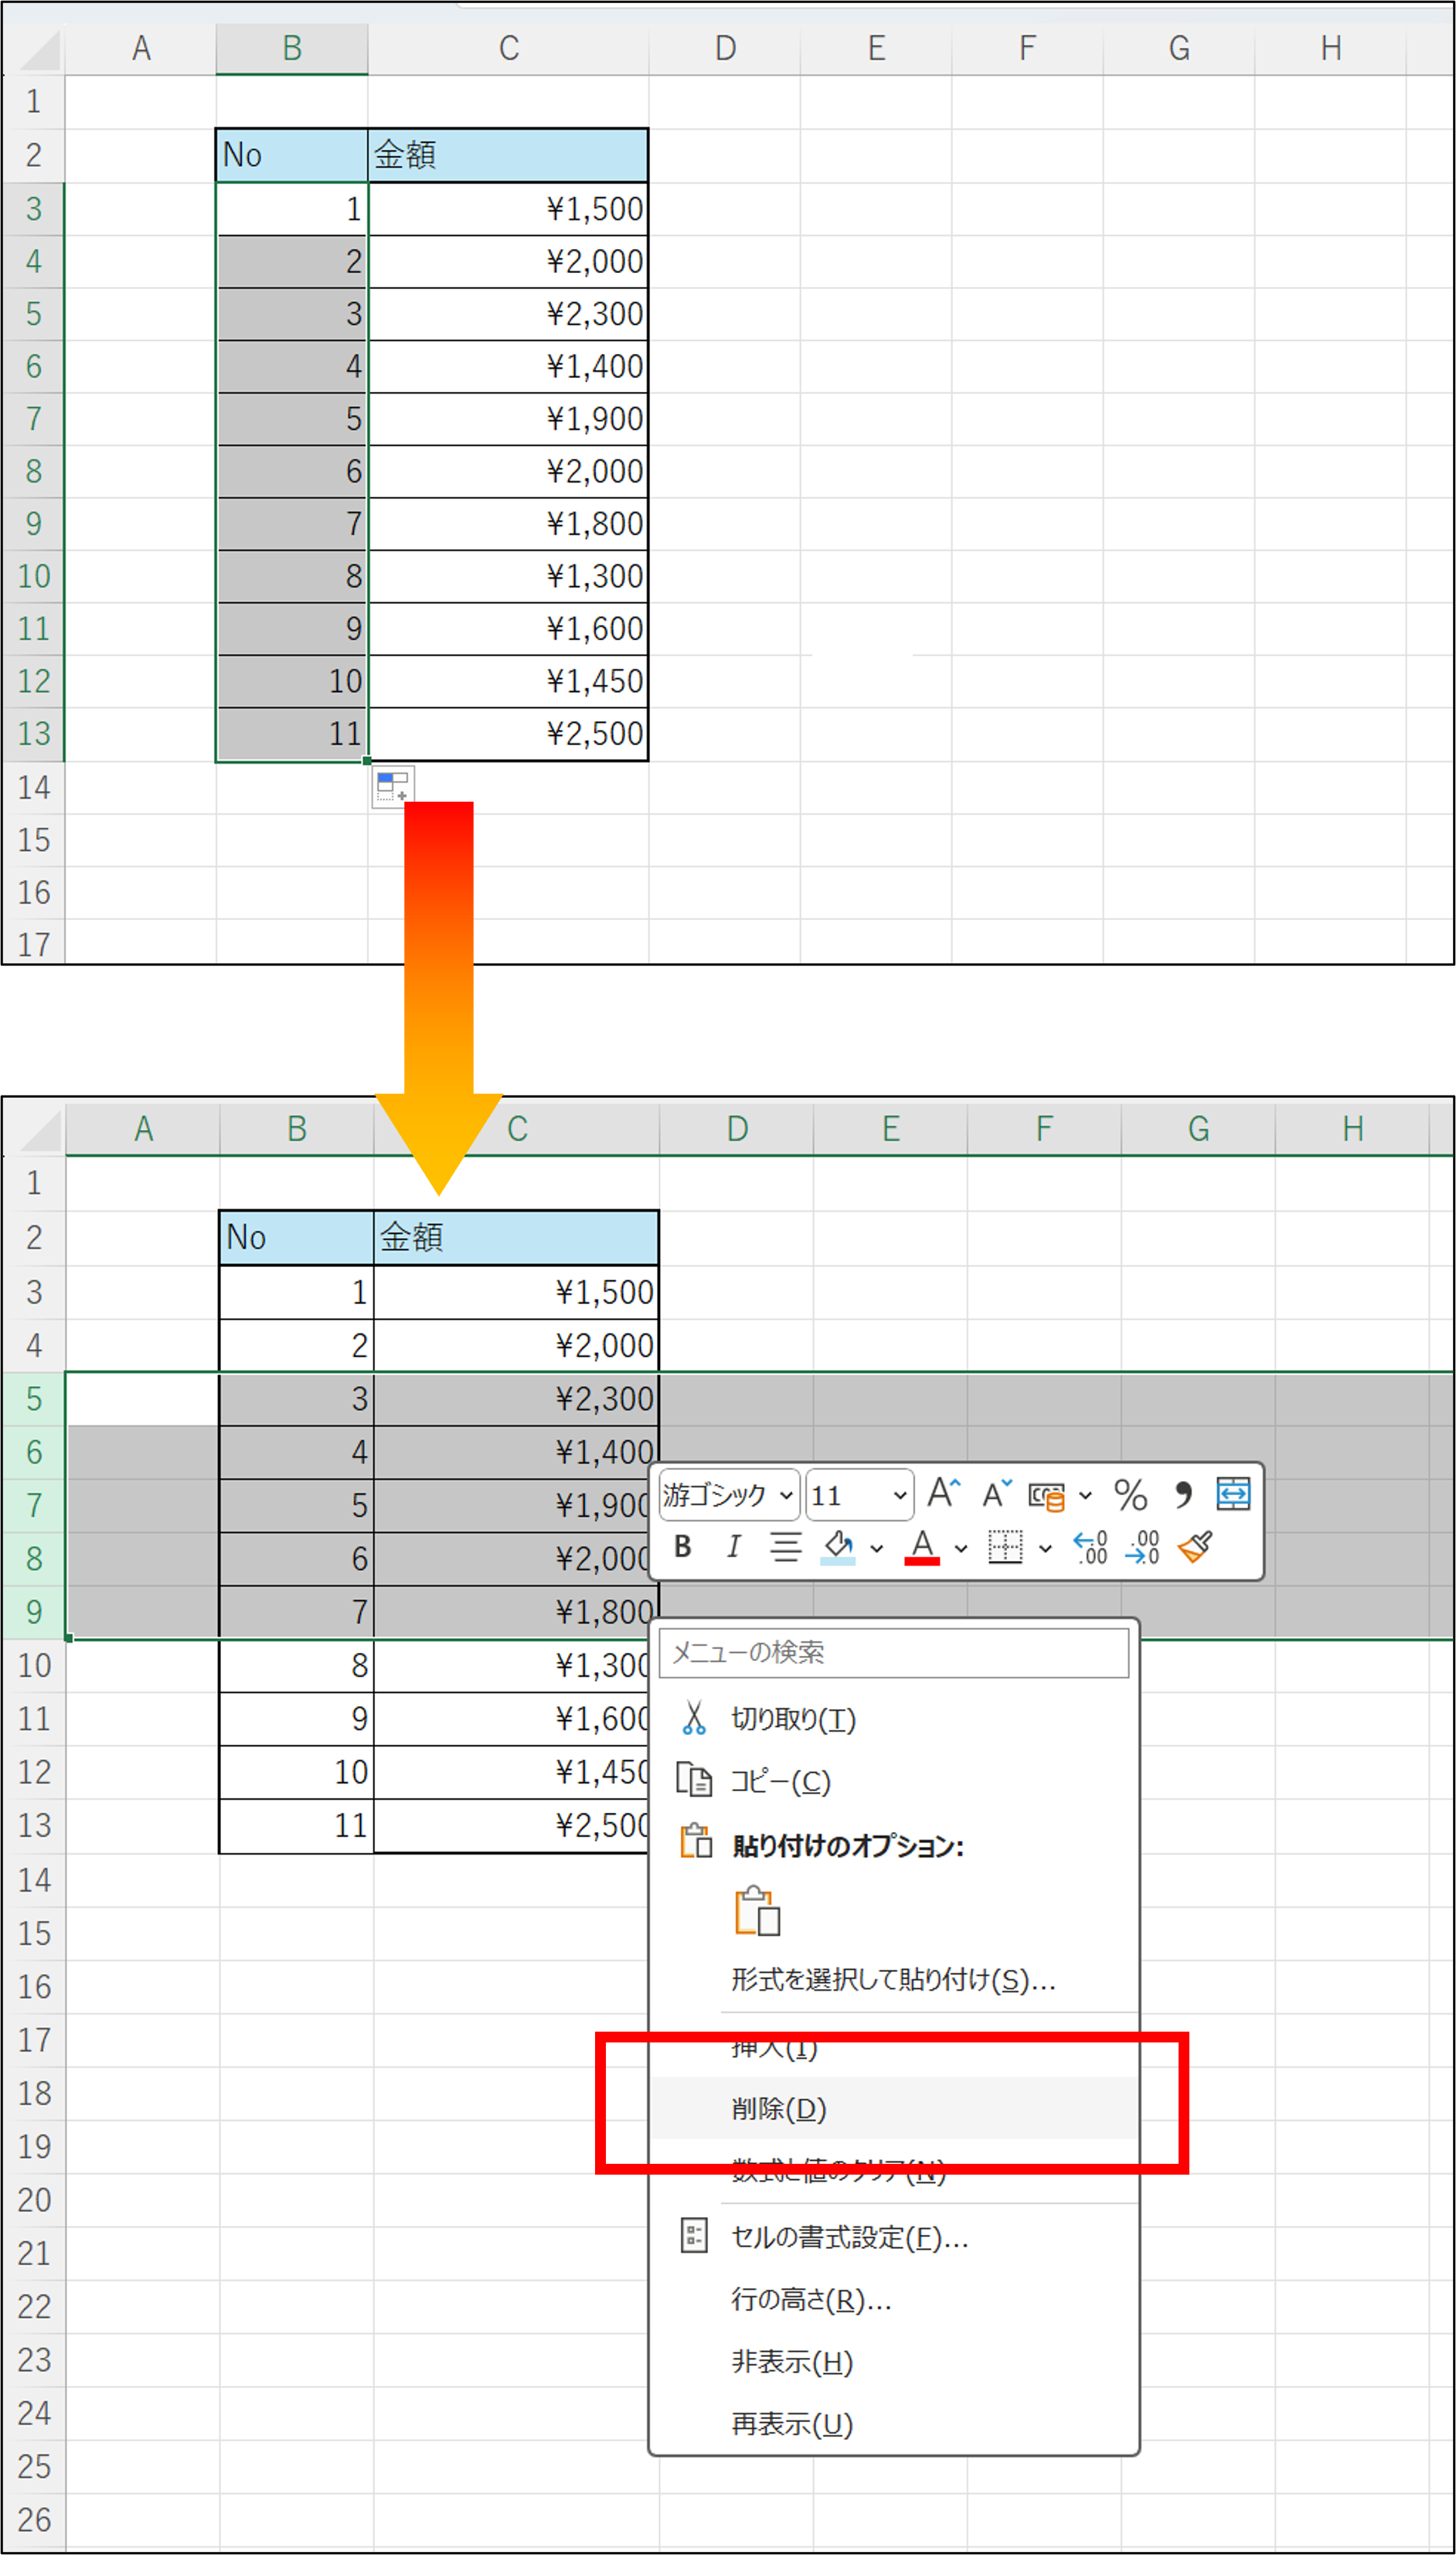
Task: Click 形式を選択して貼り付け(S)... option
Action: (892, 1980)
